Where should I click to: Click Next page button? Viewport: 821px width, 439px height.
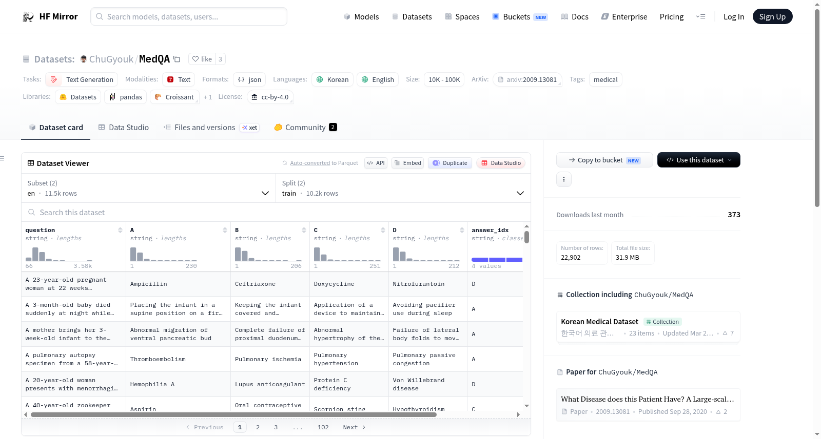(354, 427)
